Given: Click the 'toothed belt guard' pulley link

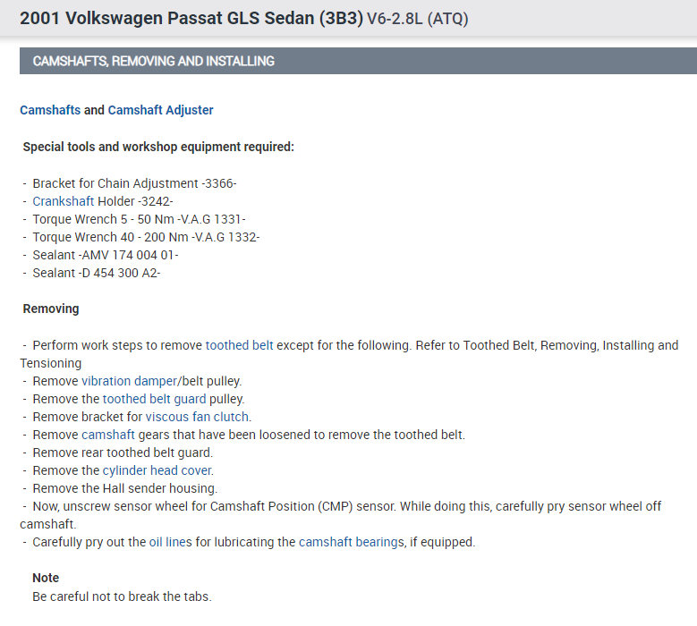Looking at the screenshot, I should [x=154, y=399].
